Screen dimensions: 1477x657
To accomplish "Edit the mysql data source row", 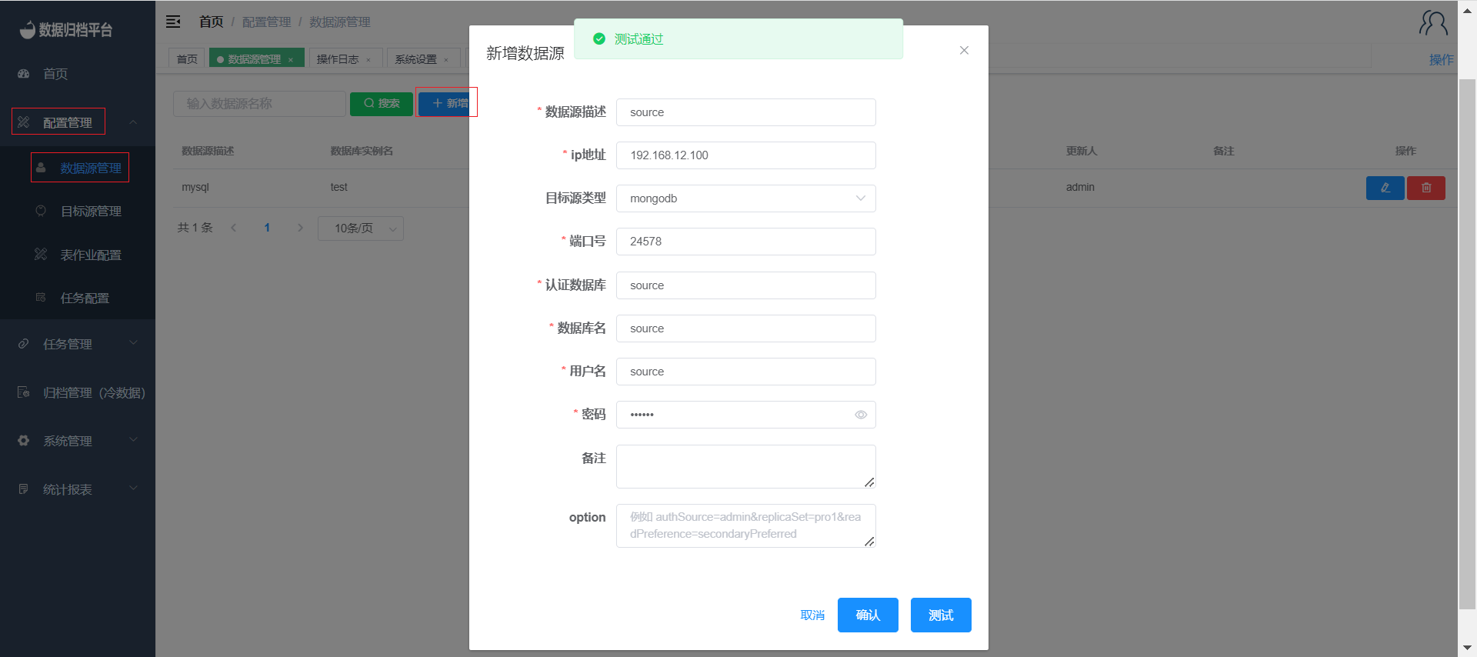I will pyautogui.click(x=1385, y=188).
